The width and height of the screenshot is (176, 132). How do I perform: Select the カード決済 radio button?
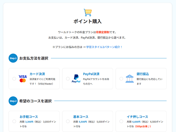click(14, 79)
